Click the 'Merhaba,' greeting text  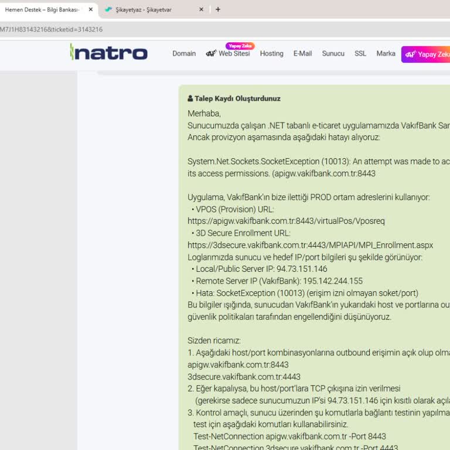(x=204, y=114)
